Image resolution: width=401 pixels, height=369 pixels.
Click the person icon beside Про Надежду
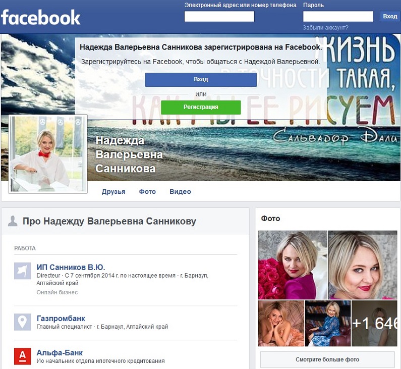coord(13,221)
